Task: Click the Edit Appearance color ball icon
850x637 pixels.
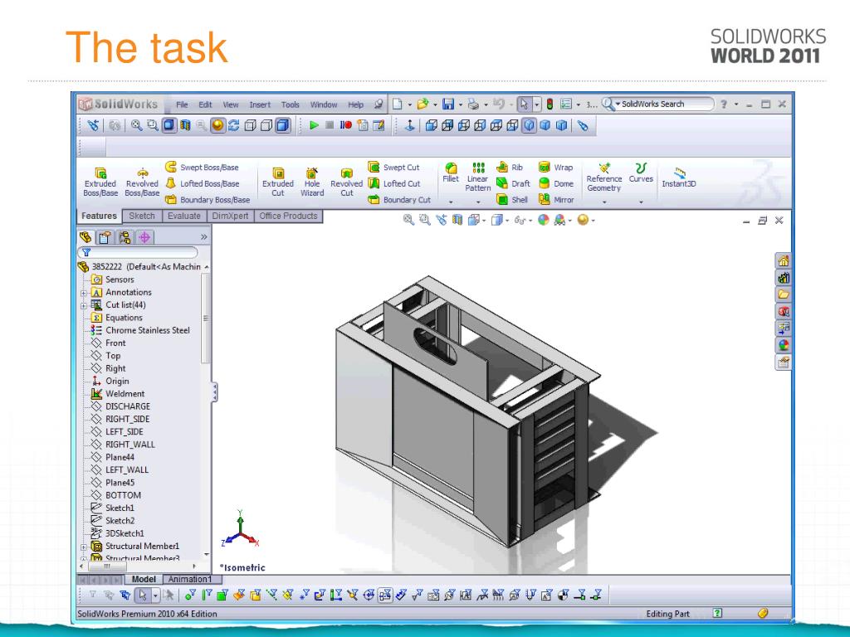Action: (x=544, y=220)
